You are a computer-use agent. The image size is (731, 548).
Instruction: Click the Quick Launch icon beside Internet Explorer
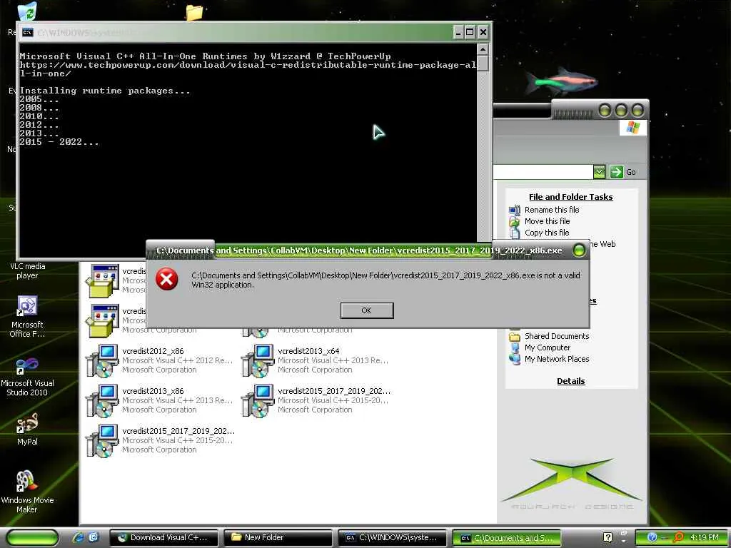pyautogui.click(x=94, y=537)
